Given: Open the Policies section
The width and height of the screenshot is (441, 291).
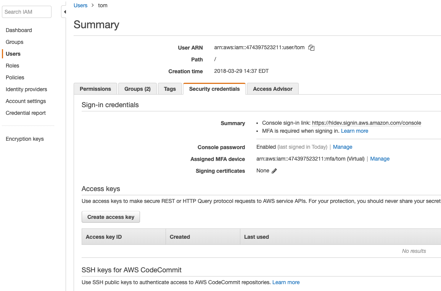Looking at the screenshot, I should (14, 77).
